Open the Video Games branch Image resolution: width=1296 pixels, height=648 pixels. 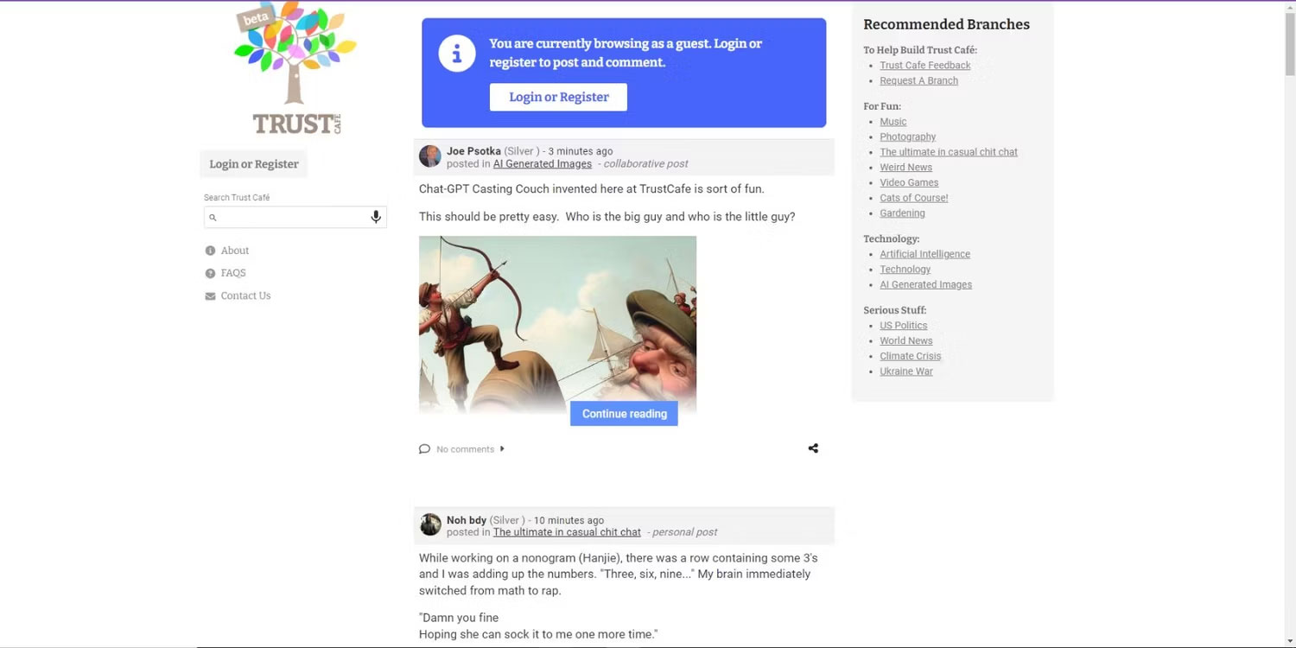click(909, 183)
